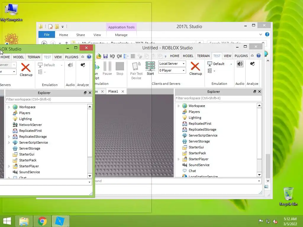This screenshot has width=303, height=227.
Task: Select NetworkServer in the front Explorer tree
Action: (30, 125)
